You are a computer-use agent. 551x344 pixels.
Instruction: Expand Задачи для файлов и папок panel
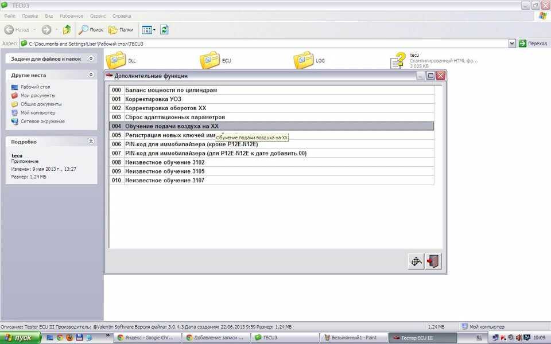pyautogui.click(x=91, y=58)
